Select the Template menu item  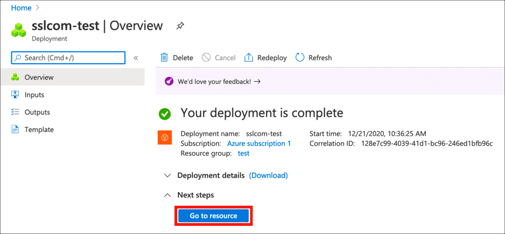39,130
